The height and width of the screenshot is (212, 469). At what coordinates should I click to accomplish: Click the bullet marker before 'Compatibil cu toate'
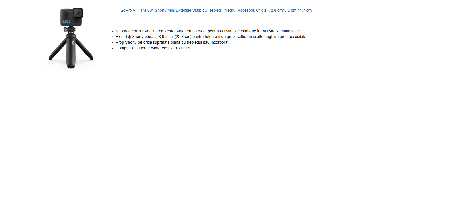coord(112,48)
